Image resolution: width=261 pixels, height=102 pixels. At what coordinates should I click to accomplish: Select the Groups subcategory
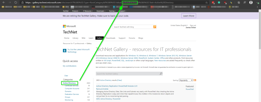[x=68, y=97]
